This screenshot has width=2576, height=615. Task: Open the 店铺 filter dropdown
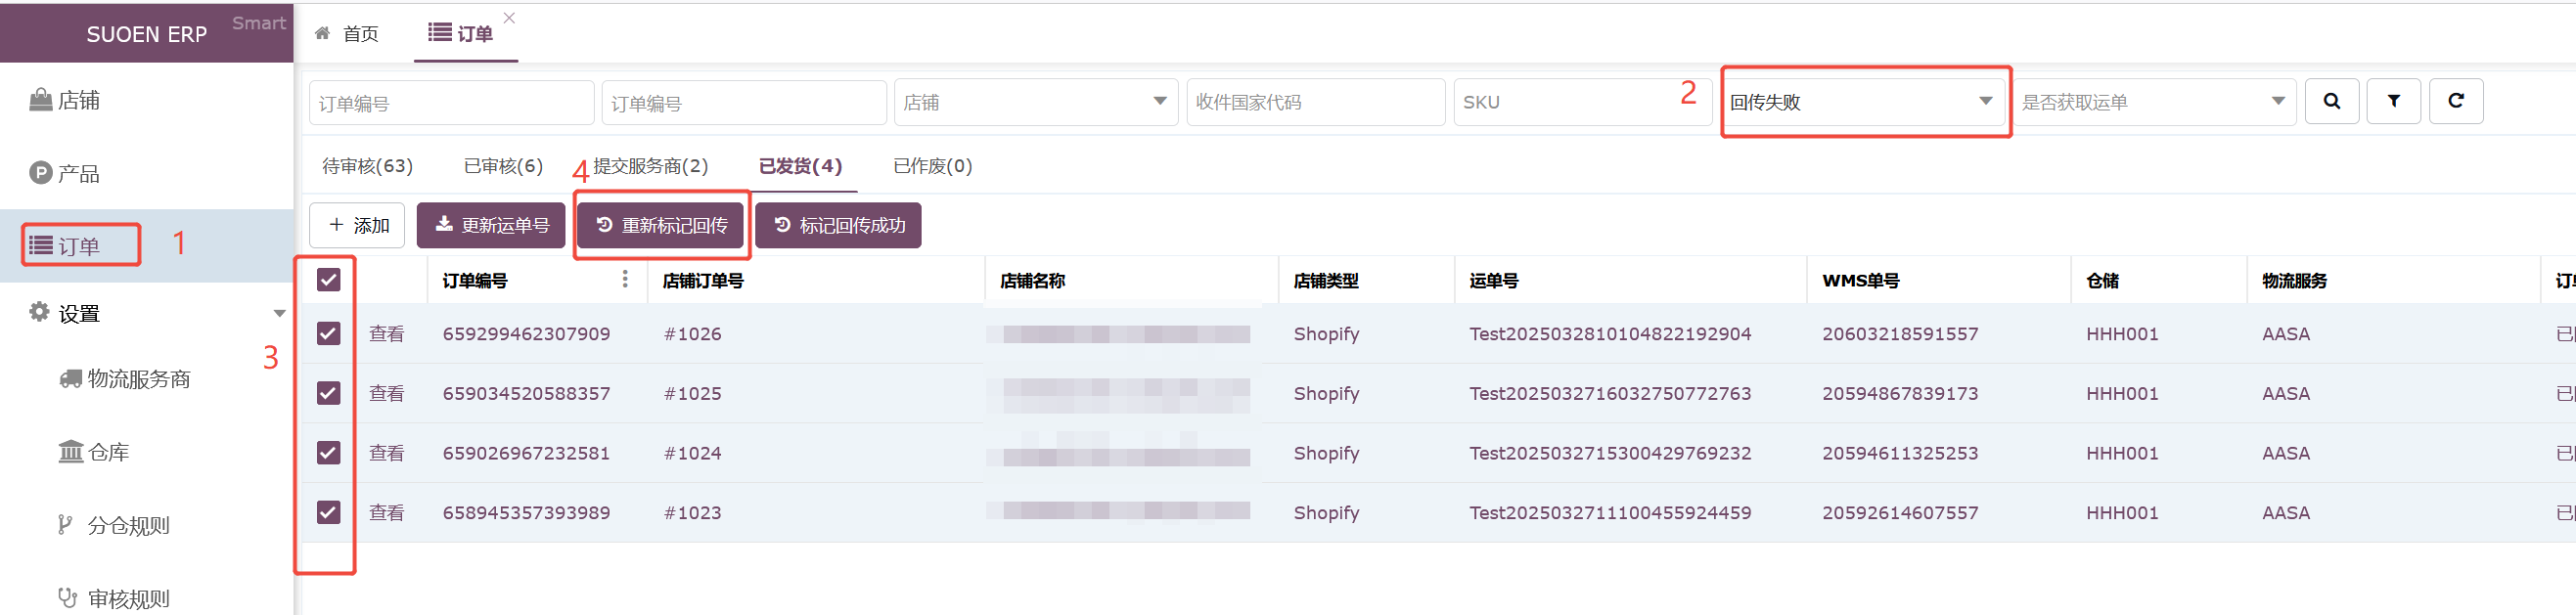pos(1035,102)
